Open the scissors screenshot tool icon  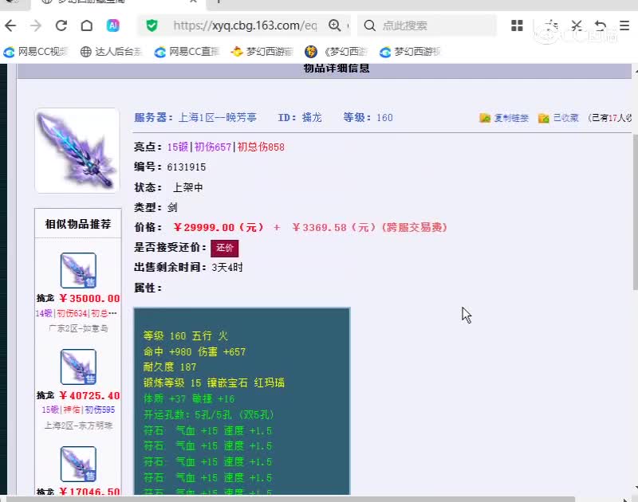coord(576,25)
